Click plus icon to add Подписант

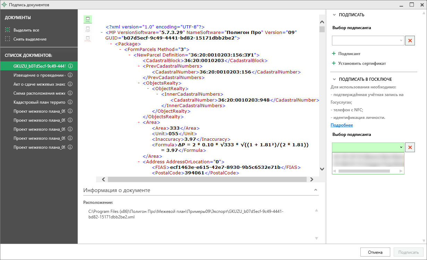(x=334, y=54)
